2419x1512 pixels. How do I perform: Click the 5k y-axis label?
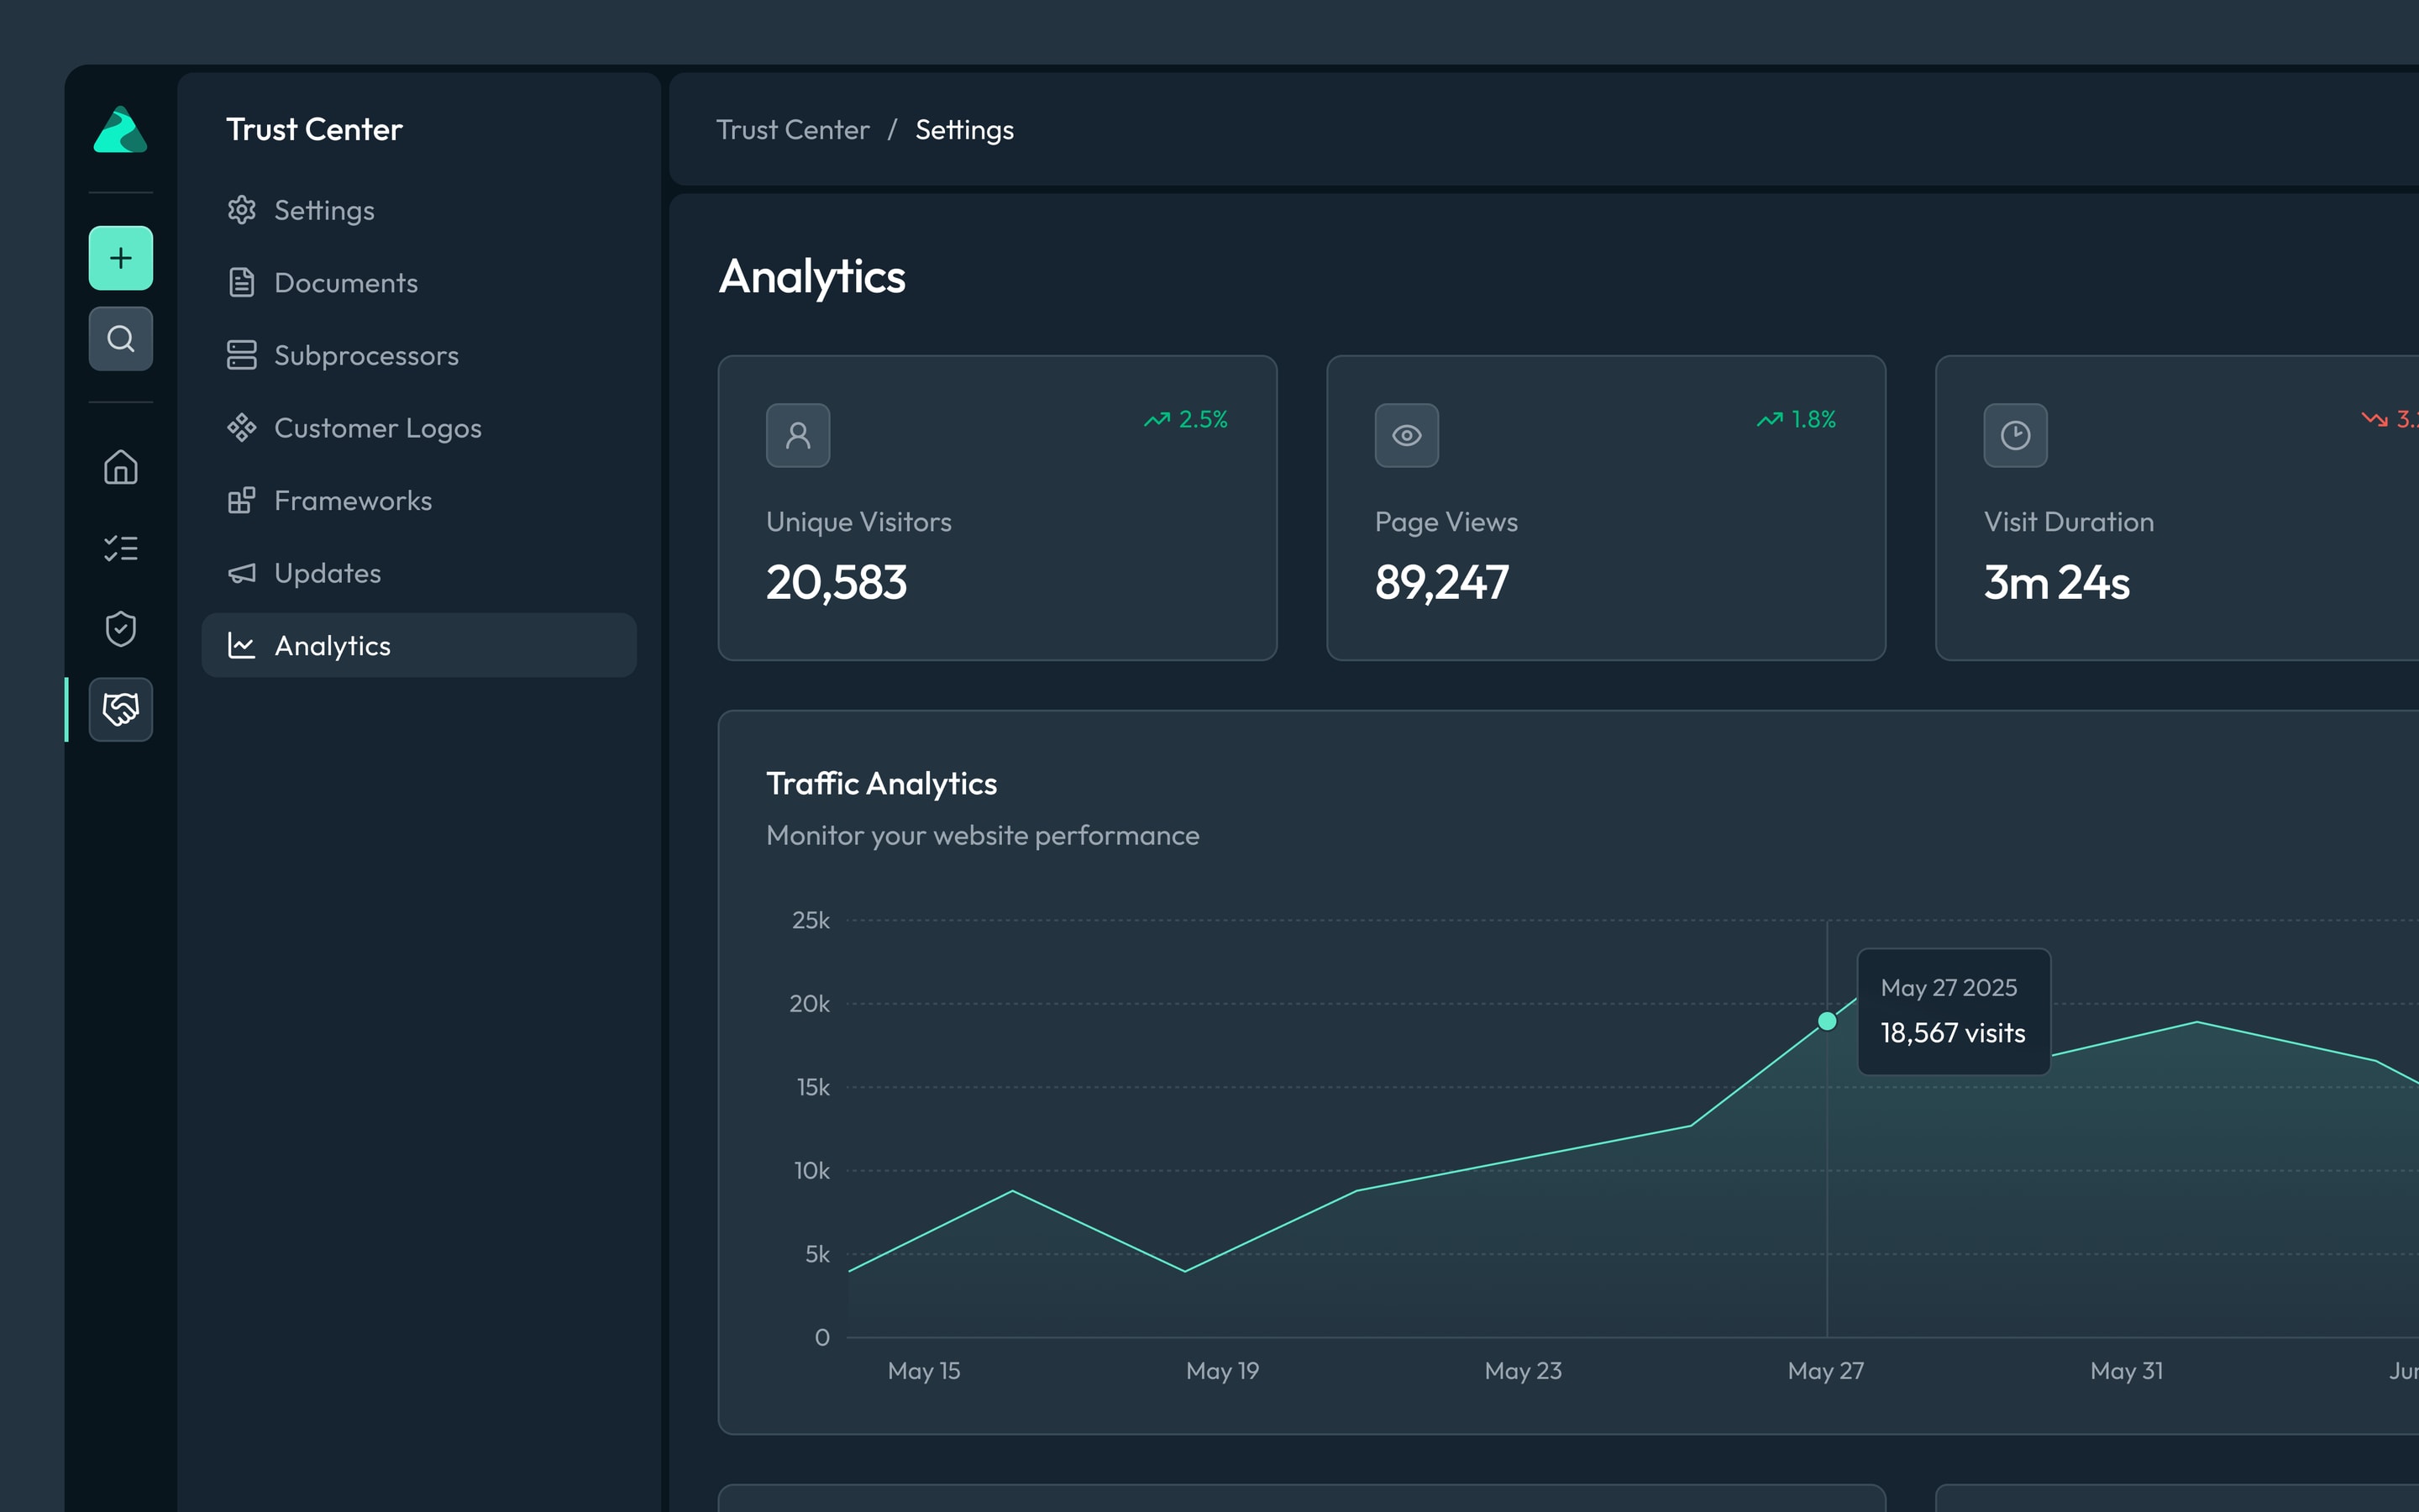click(x=817, y=1254)
